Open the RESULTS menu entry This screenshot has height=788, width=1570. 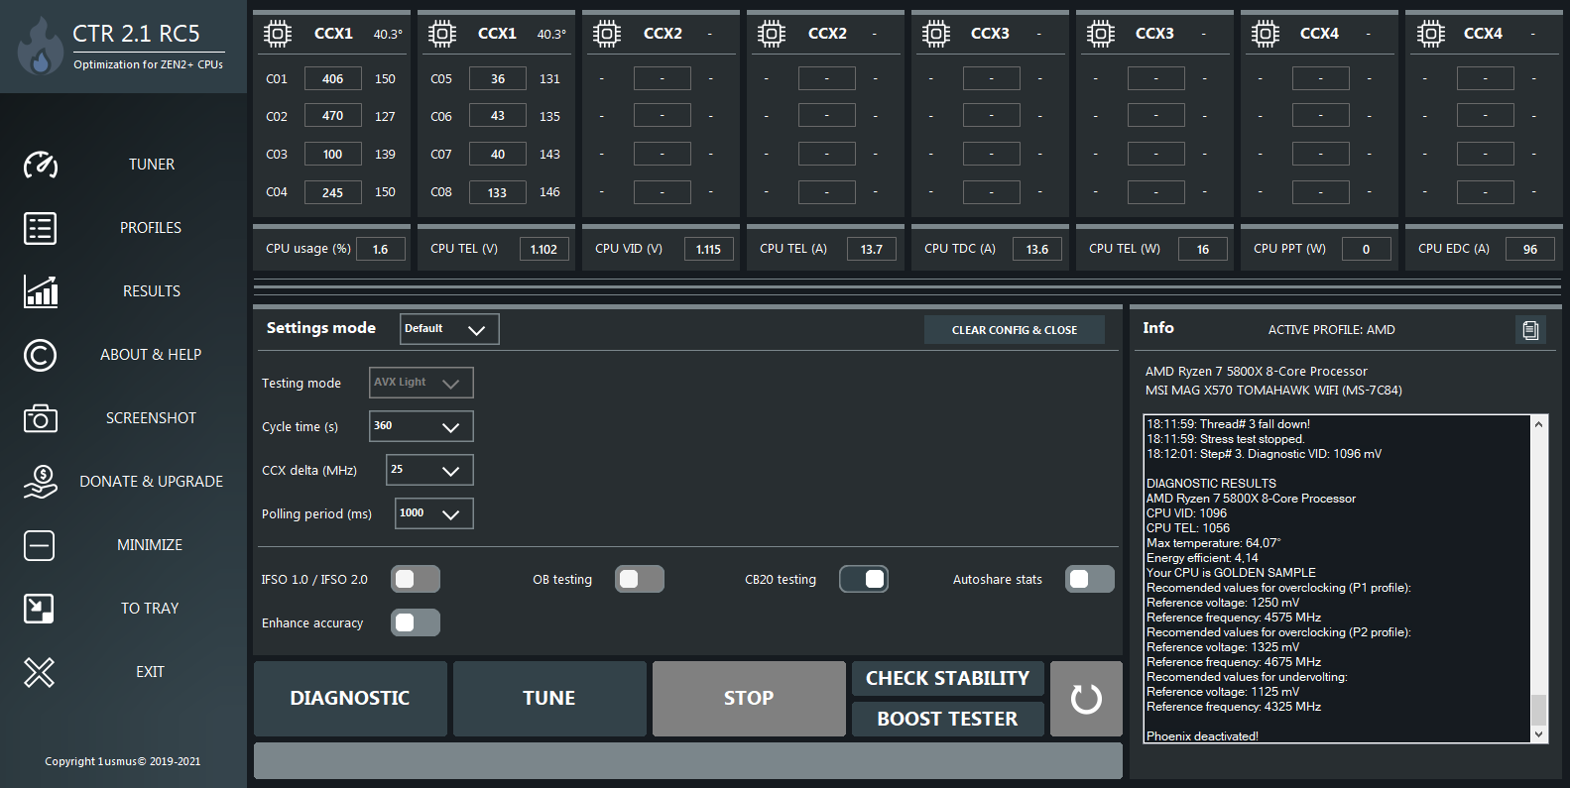point(152,291)
